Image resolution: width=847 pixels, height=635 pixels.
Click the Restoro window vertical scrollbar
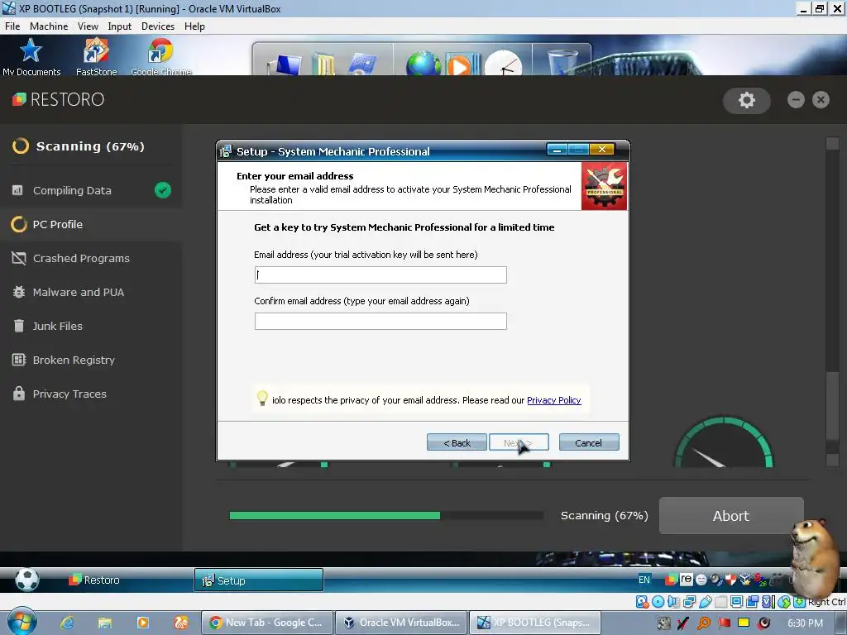[832, 303]
